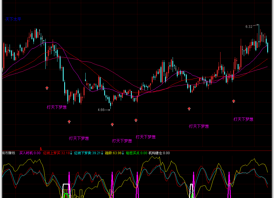Click the 机构建仓:0.00 readout
The image size is (274, 198).
(x=159, y=153)
